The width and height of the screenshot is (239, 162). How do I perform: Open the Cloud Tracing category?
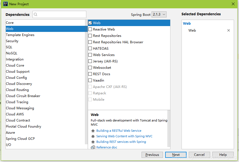coord(46,102)
